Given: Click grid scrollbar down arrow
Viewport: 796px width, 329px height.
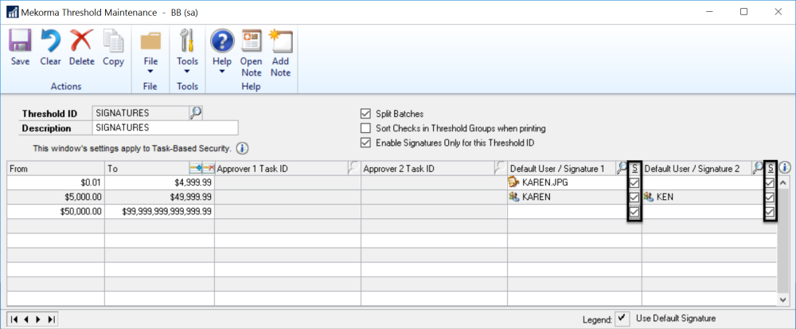Looking at the screenshot, I should point(782,300).
